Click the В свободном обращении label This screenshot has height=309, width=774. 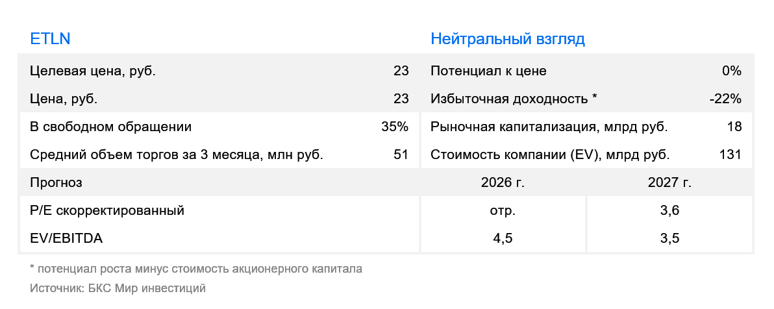(110, 127)
